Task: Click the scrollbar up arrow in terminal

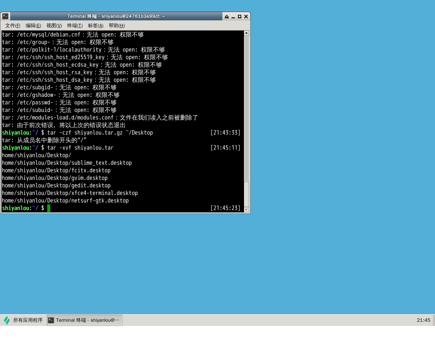Action: [x=247, y=33]
